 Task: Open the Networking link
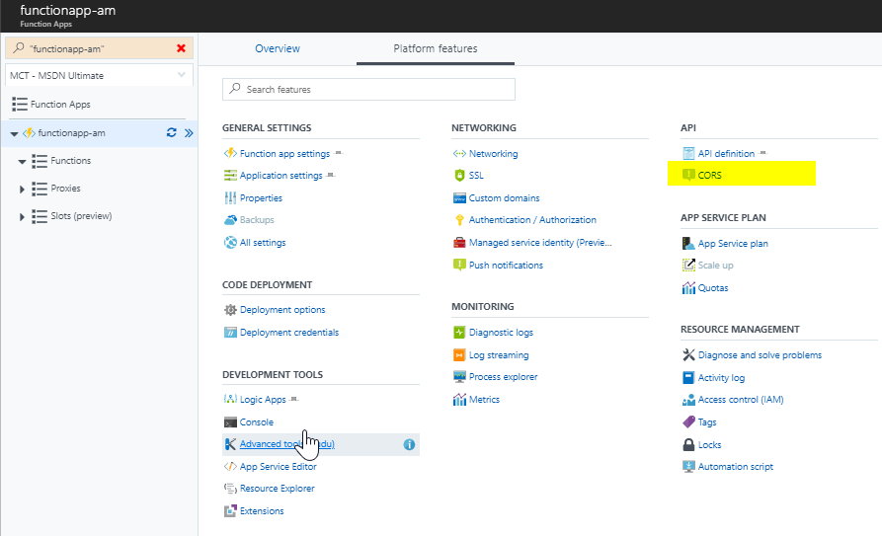point(493,154)
